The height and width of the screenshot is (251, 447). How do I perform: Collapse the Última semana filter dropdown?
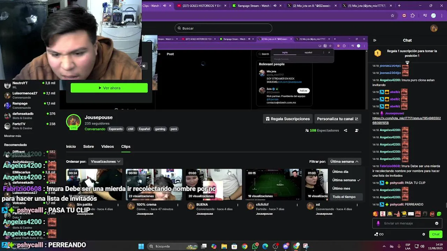[x=344, y=161]
